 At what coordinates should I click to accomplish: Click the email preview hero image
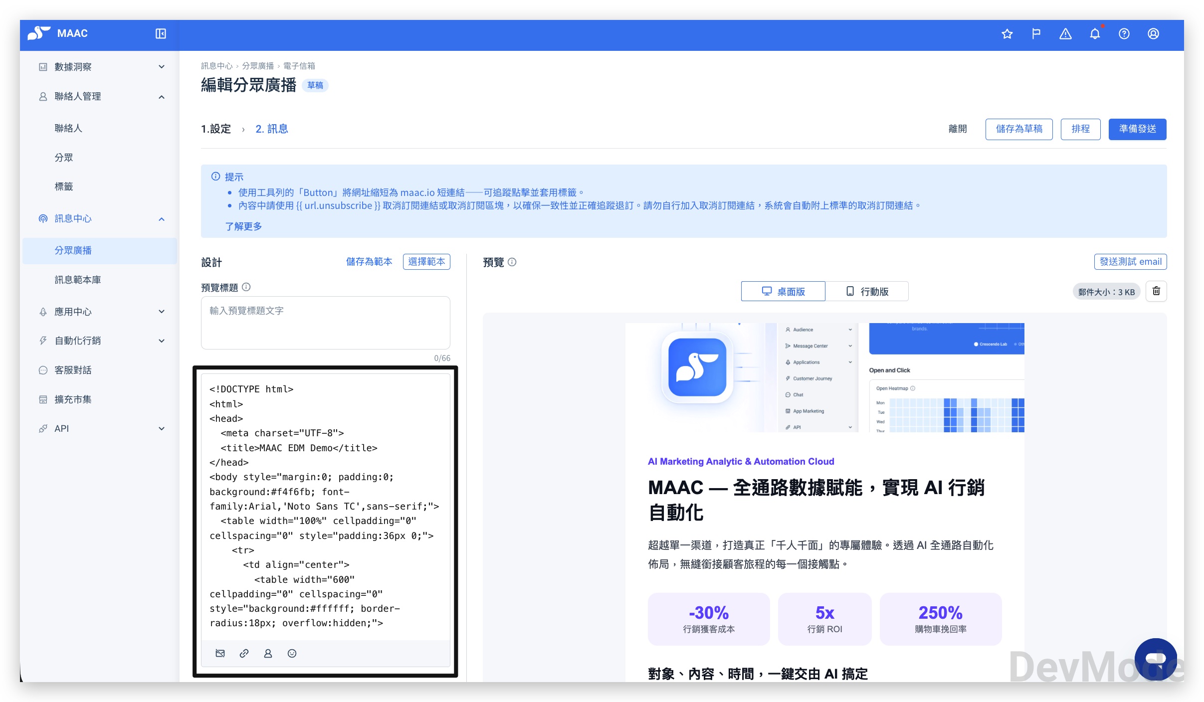825,377
